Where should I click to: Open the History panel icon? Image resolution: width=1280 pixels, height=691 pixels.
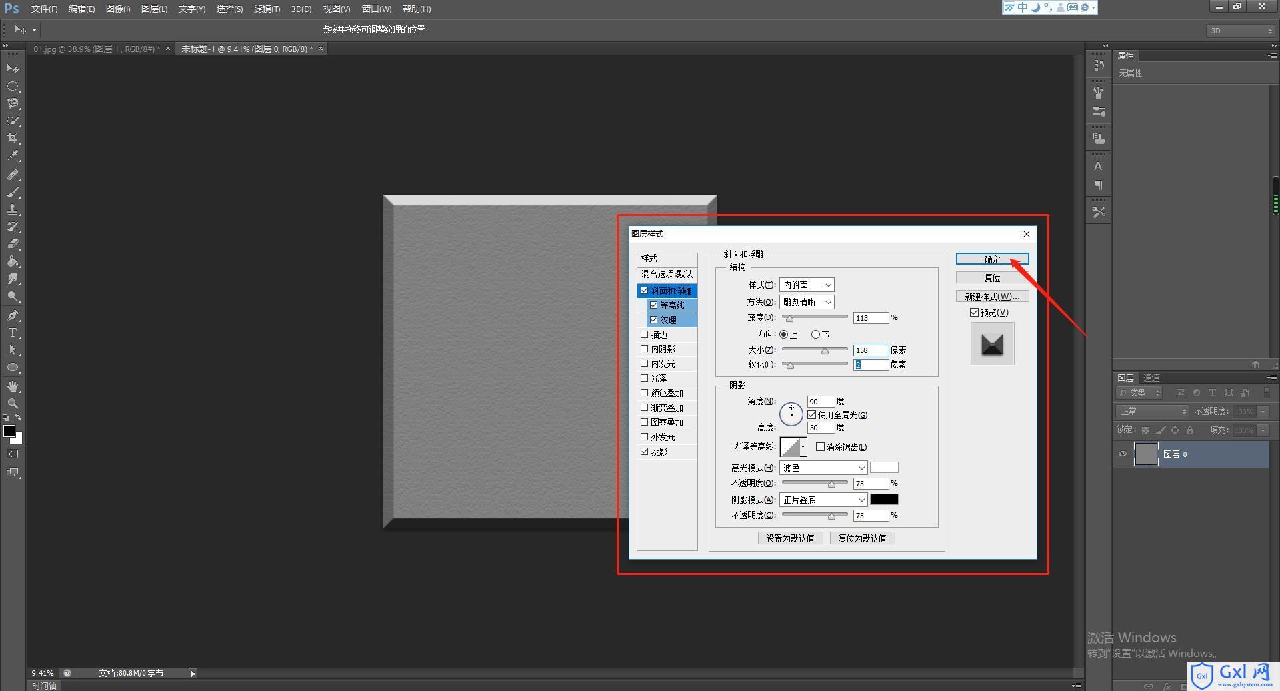coord(1099,65)
